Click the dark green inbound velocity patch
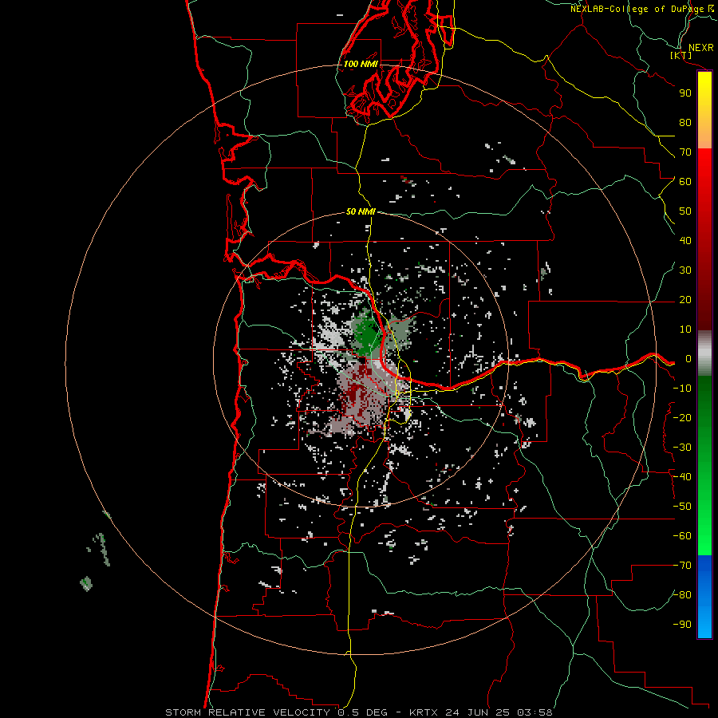 coord(366,334)
